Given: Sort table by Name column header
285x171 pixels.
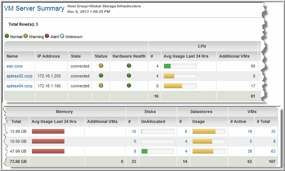Looking at the screenshot, I should (12, 56).
